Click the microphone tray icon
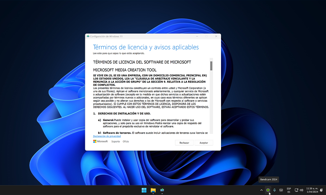This screenshot has height=195, width=326. (274, 190)
